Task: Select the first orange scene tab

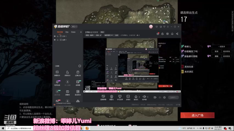Action: point(60,32)
